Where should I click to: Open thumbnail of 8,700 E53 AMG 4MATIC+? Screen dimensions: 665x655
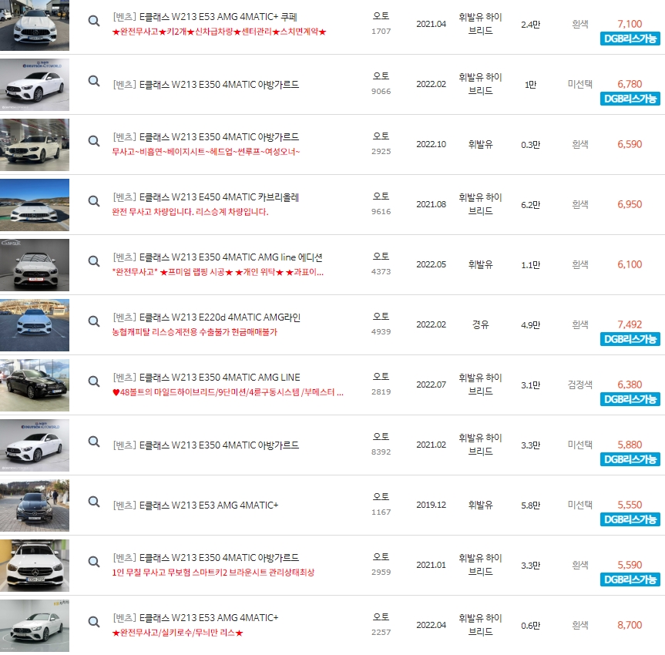(x=35, y=626)
